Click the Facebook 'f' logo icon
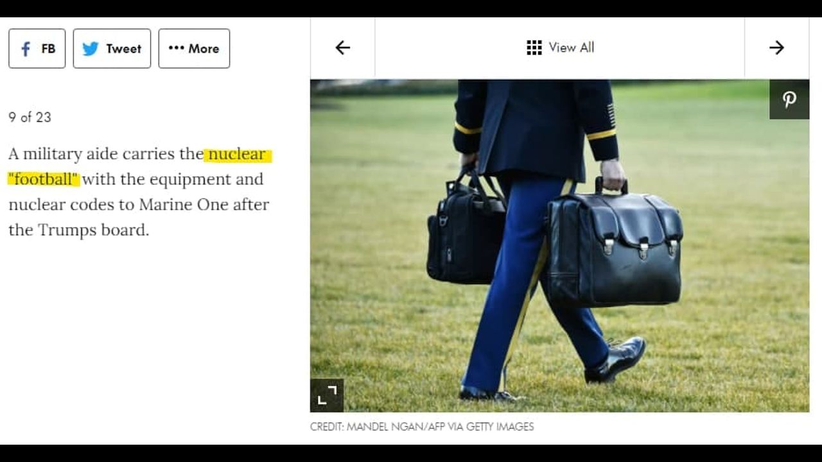 [26, 49]
